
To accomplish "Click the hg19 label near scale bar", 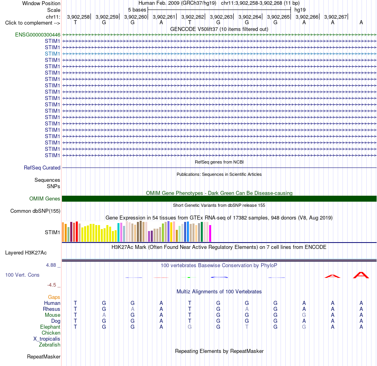I will tap(300, 10).
